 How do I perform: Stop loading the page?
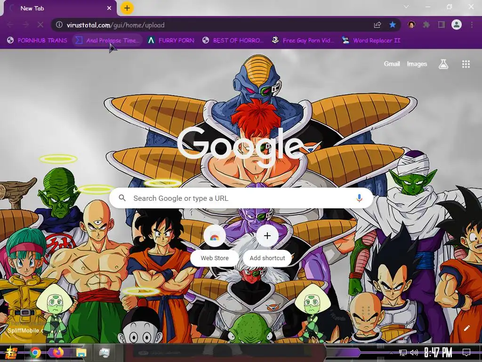pos(40,25)
